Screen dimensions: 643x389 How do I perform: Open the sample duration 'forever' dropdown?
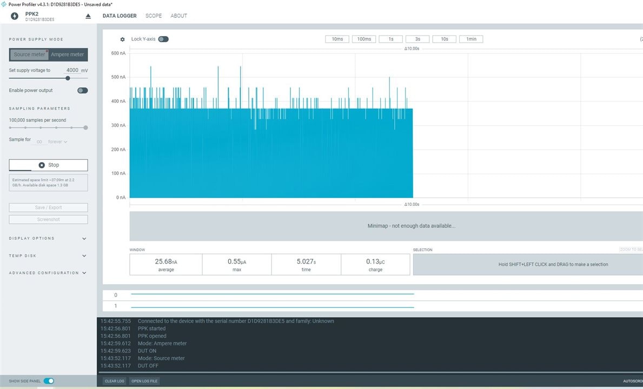[58, 142]
